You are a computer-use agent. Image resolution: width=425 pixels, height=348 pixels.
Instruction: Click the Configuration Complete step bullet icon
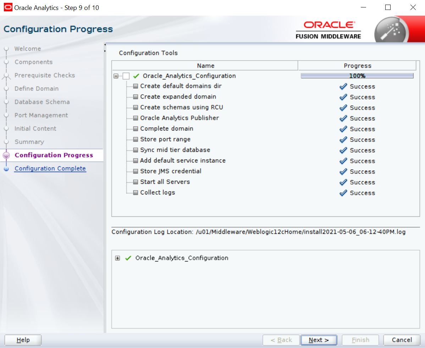tap(6, 169)
